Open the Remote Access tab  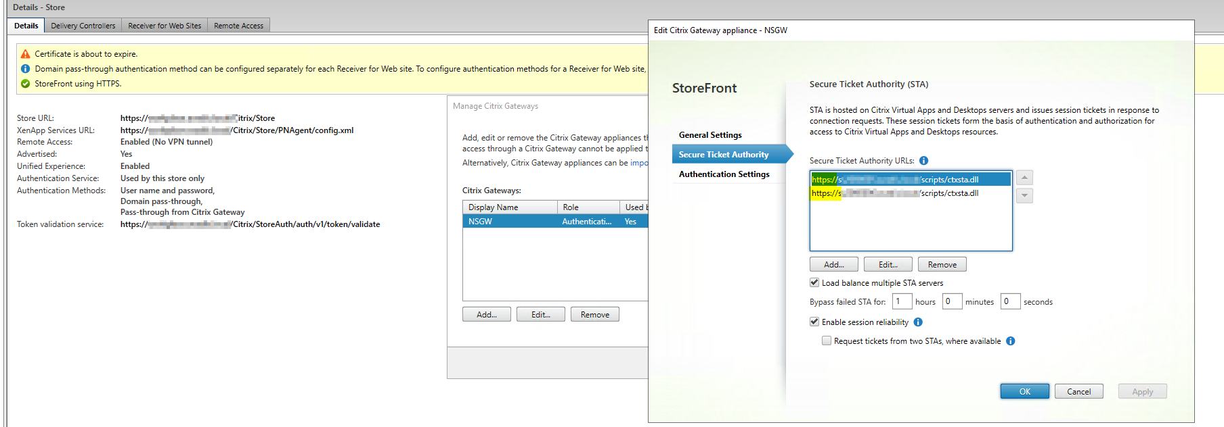pyautogui.click(x=238, y=26)
